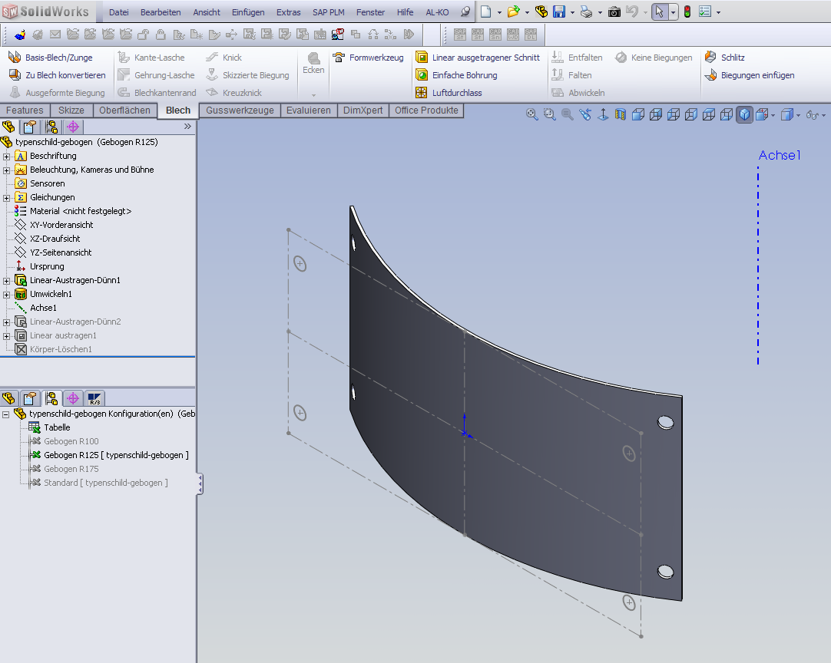This screenshot has width=831, height=663.
Task: Expand the Beschriftung folder in feature tree
Action: click(7, 156)
